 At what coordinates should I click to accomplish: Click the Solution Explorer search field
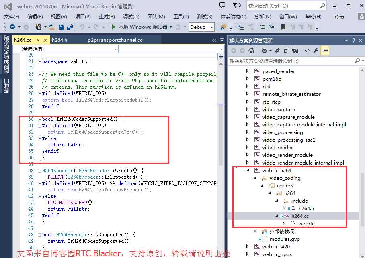tap(291, 61)
